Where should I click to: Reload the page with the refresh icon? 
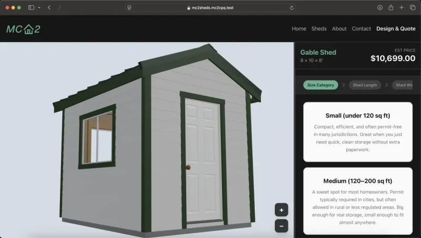click(x=292, y=8)
